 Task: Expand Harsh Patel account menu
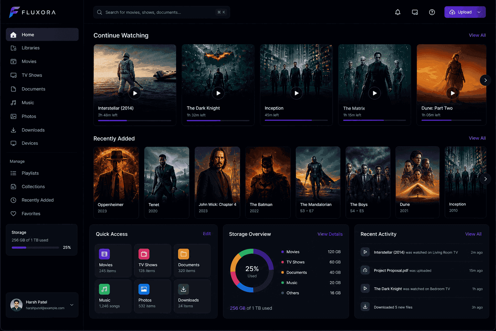coord(72,305)
